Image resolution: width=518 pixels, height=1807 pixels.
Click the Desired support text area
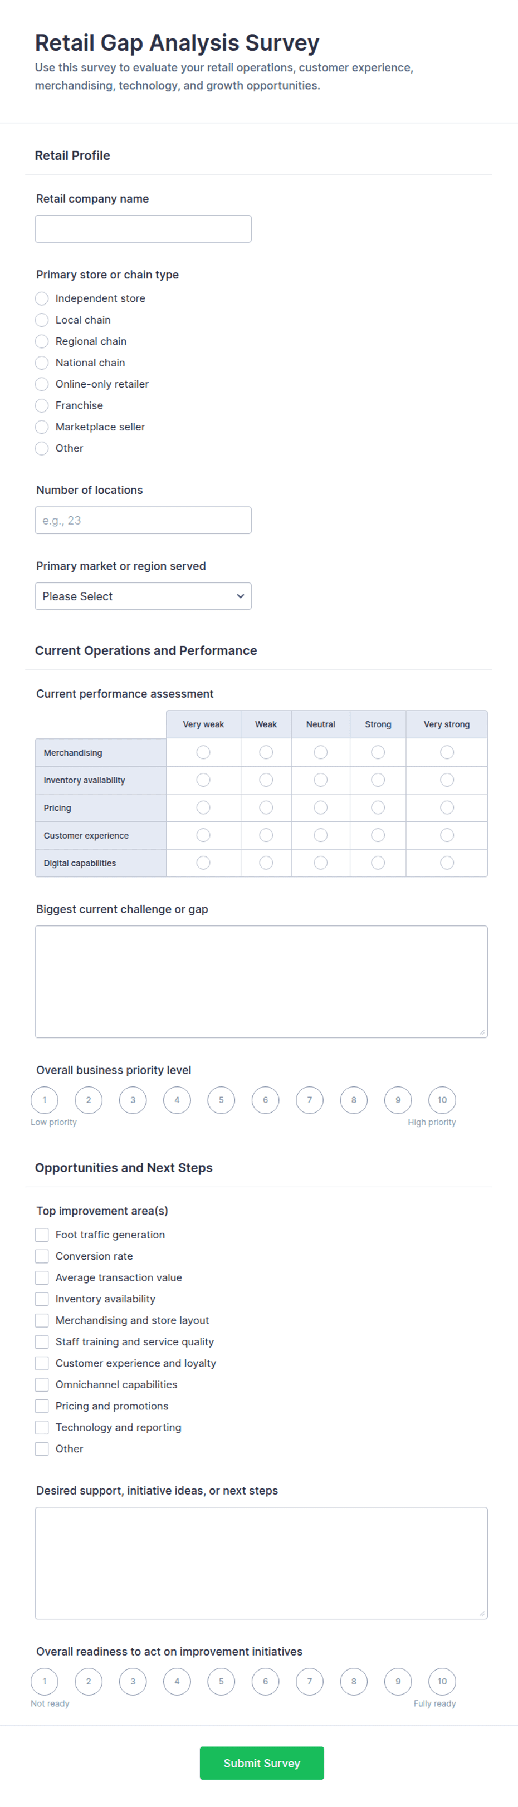pyautogui.click(x=261, y=1563)
